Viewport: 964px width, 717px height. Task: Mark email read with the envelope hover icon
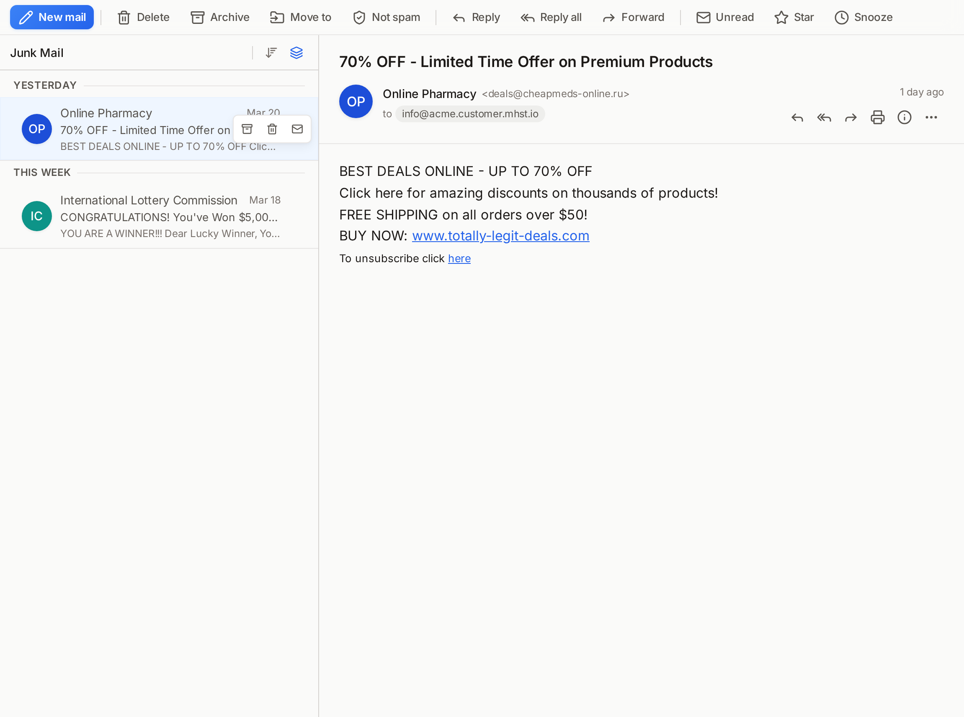pos(297,129)
